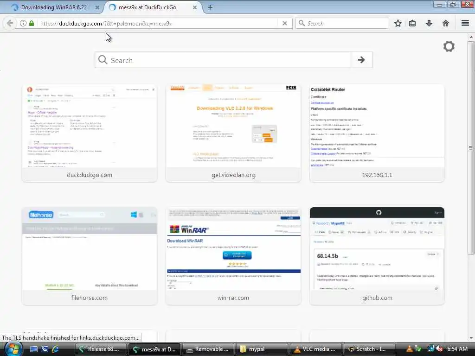Screen dimensions: 475x356
Task: Open the downloads arrow icon
Action: coord(429,23)
